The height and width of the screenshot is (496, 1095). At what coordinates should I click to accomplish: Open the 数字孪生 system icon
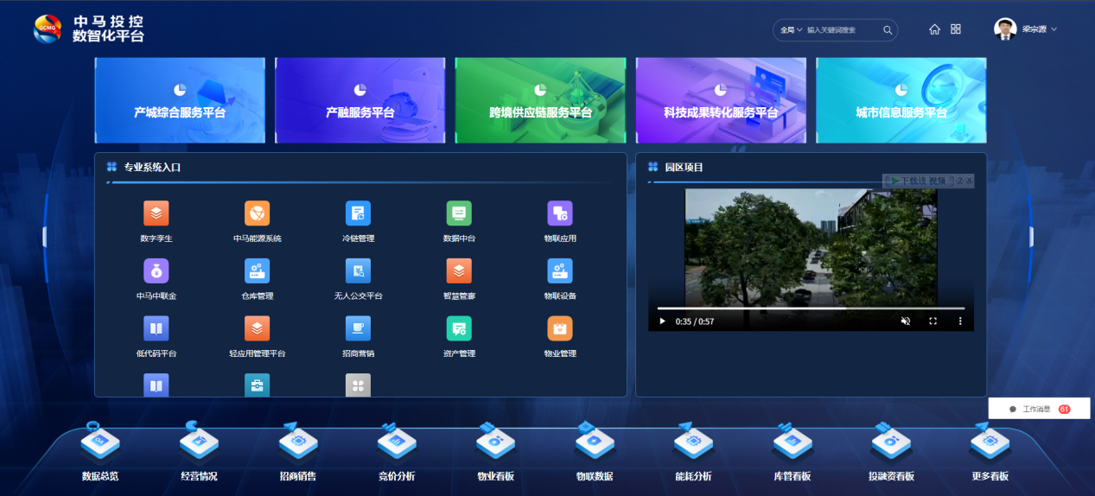pos(156,213)
